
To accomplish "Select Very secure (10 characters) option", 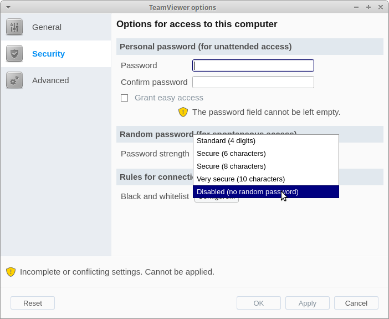I will (265, 179).
